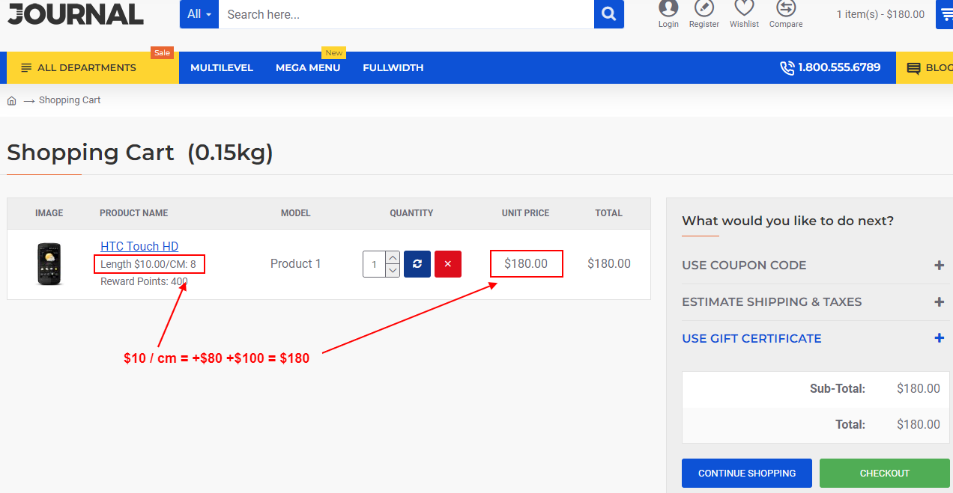Click the Blog speech bubble icon
Image resolution: width=953 pixels, height=493 pixels.
pyautogui.click(x=913, y=68)
